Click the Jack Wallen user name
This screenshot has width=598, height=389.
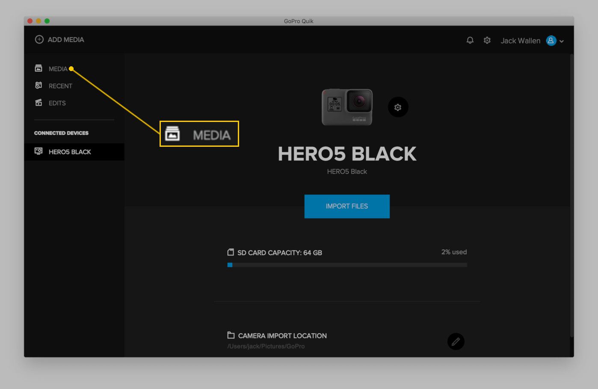(521, 41)
